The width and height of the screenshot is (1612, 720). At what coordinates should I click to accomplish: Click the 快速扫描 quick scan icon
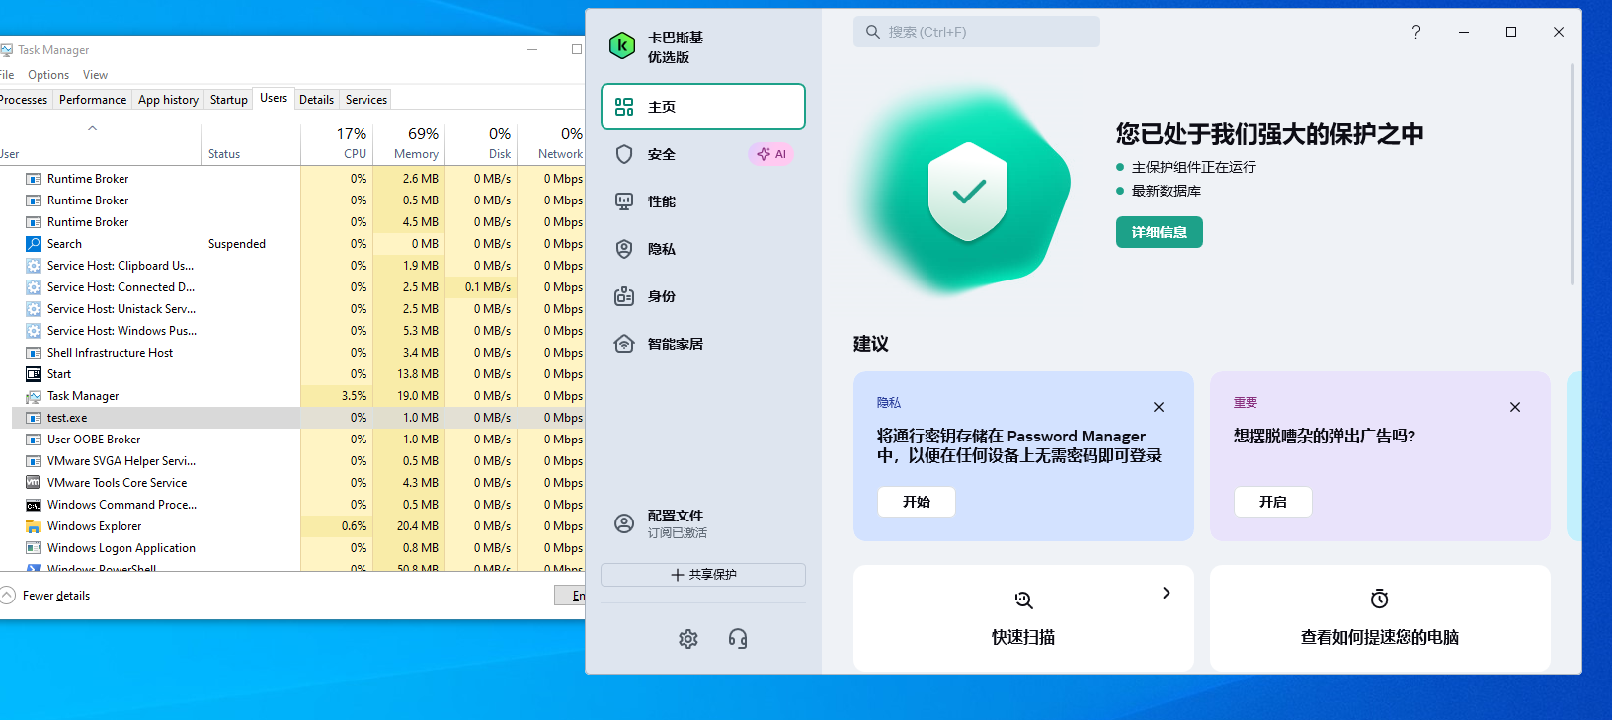[x=1023, y=600]
